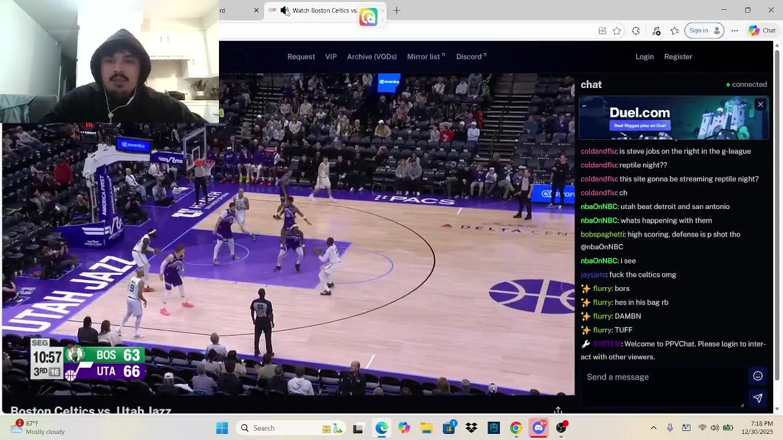Open the weather widget 67°F Mostly cloudy
The height and width of the screenshot is (440, 783).
coord(37,428)
